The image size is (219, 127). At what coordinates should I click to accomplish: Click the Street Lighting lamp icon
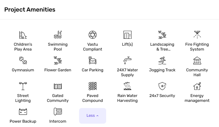click(23, 86)
